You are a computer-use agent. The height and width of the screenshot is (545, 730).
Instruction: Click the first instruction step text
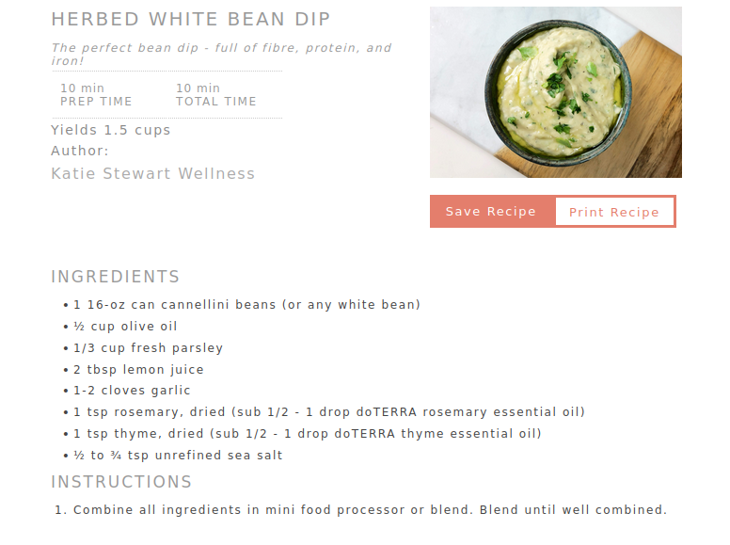coord(370,510)
